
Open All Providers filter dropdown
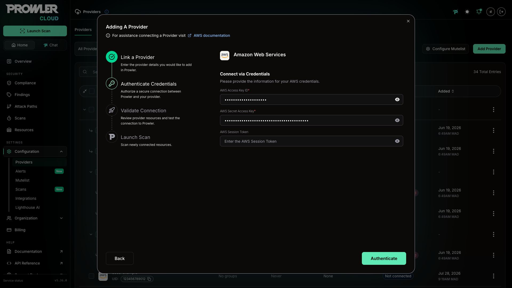coord(86,49)
